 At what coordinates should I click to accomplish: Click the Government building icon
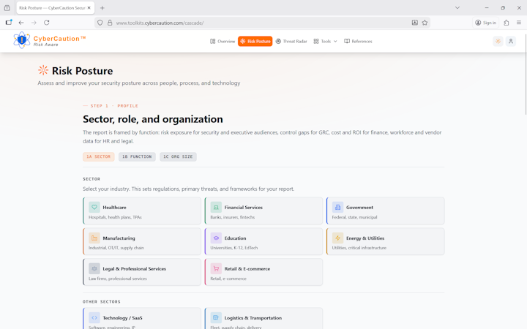click(337, 208)
